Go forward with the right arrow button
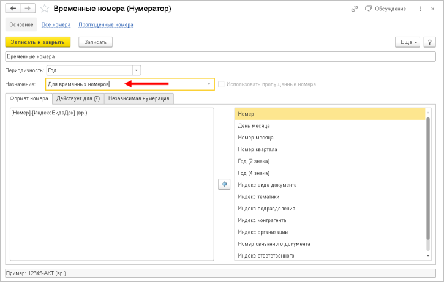The width and height of the screenshot is (444, 282). 28,9
